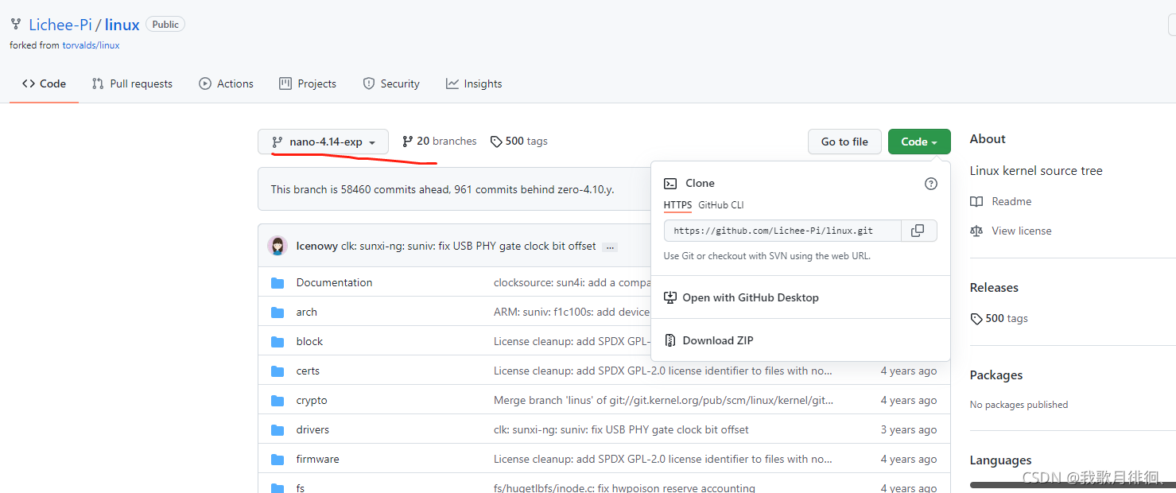1176x493 pixels.
Task: Open the Documentation folder
Action: [334, 282]
